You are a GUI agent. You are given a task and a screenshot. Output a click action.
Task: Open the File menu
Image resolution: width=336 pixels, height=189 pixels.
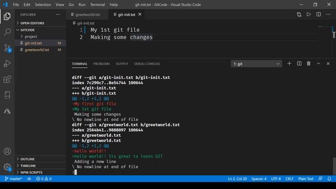(x=16, y=5)
